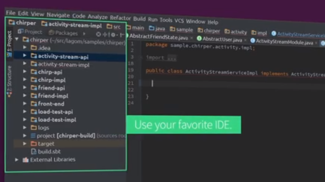The image size is (325, 182).
Task: Open the Analyze menu
Action: [x=97, y=17]
